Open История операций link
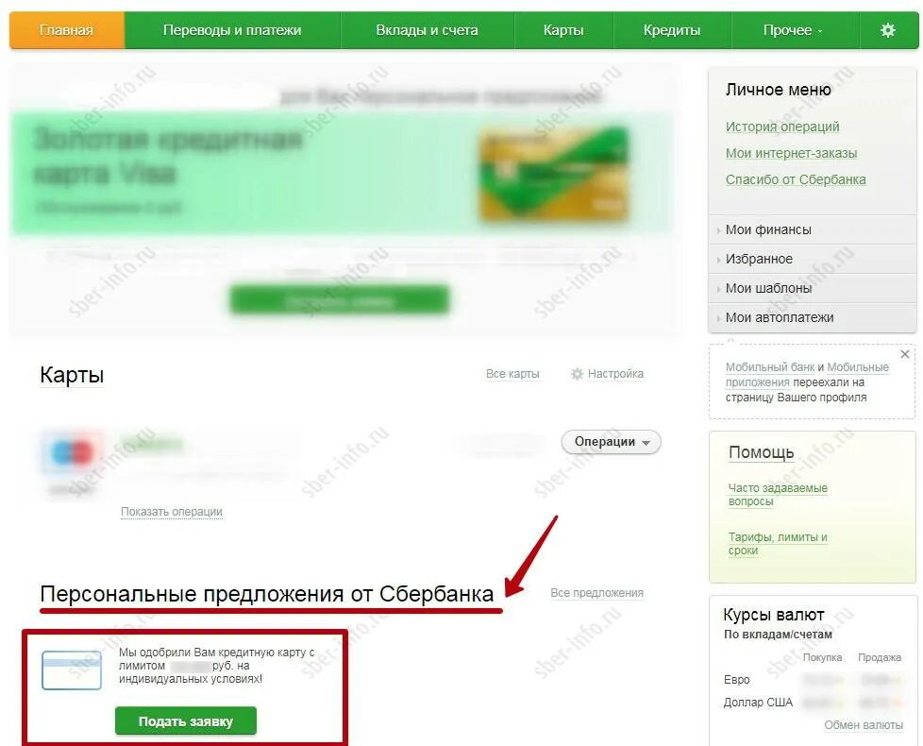 (x=782, y=127)
